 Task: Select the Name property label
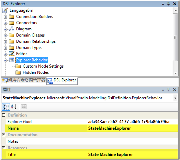pos(13,128)
